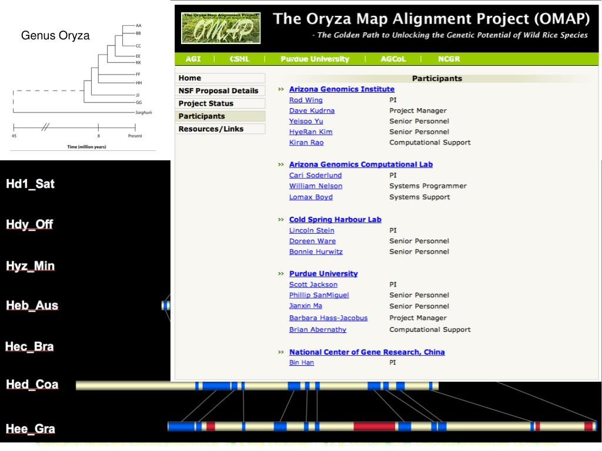Open Jianxin Ma's link

pos(306,306)
